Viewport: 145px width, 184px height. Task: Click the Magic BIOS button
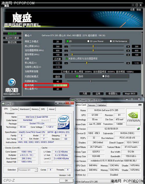(130, 94)
